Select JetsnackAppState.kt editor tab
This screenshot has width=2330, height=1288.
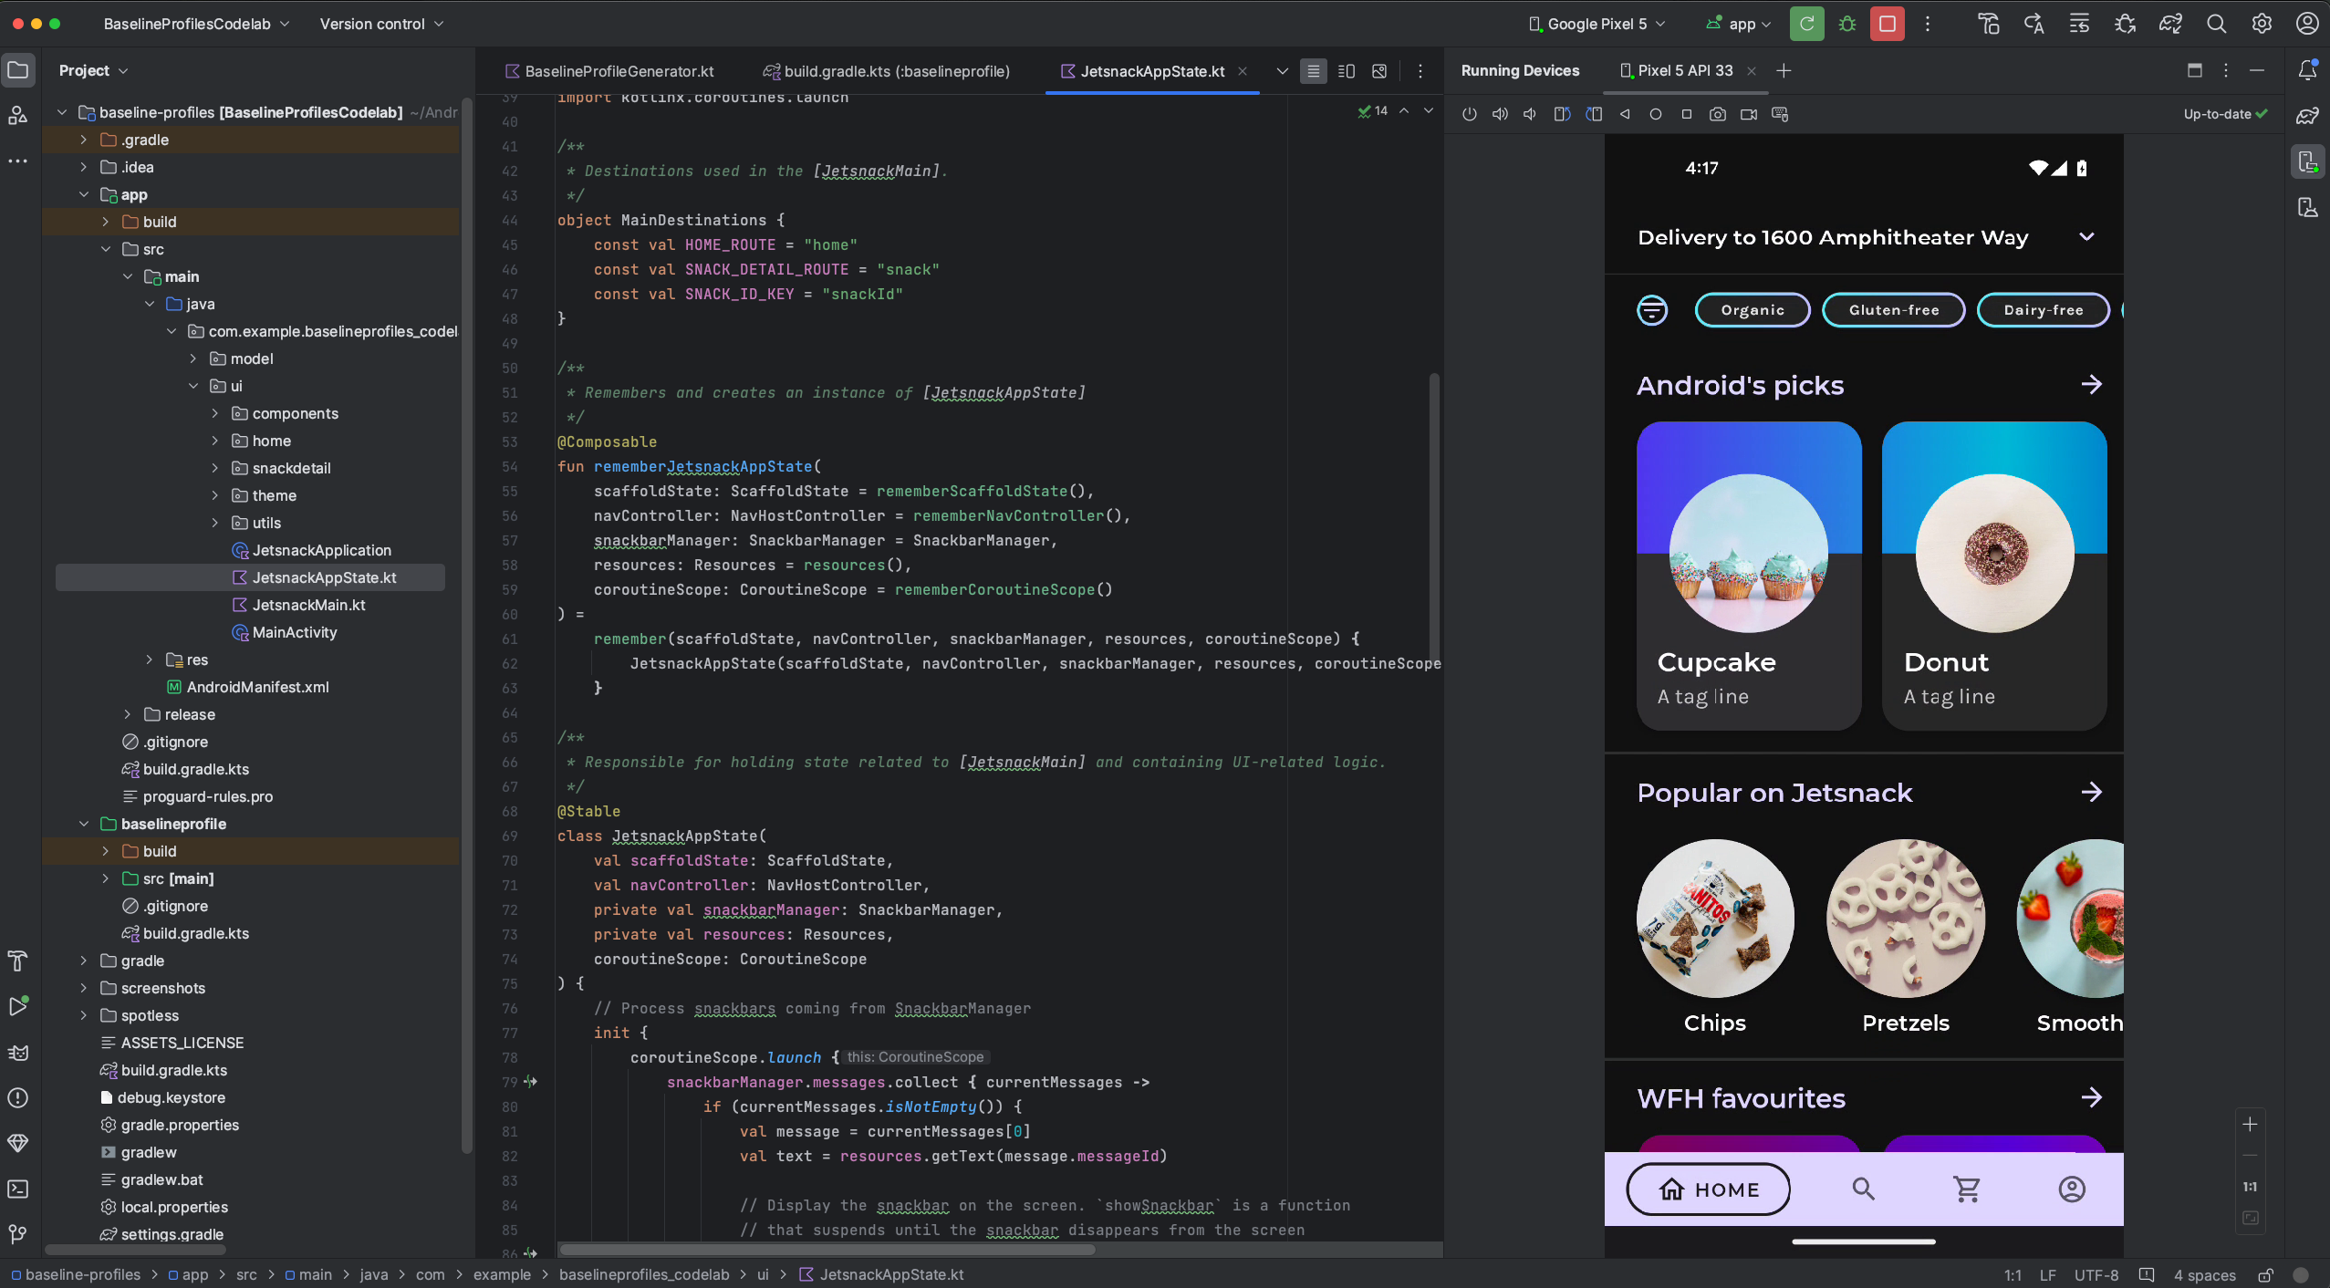1151,71
